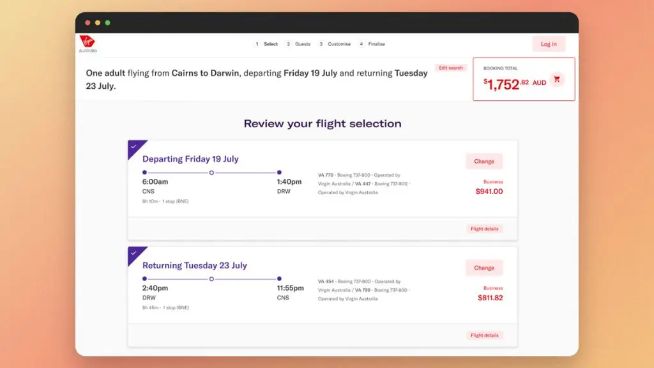Click the CNS arrival dot on returning timeline
Viewport: 654px width, 368px height.
(280, 279)
